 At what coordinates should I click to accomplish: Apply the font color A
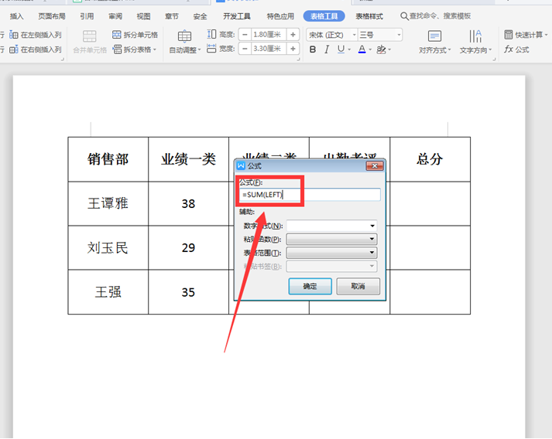(x=362, y=49)
